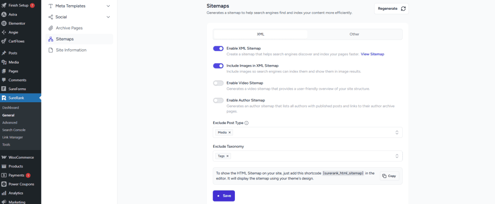
Task: Switch to the Other tab
Action: (x=354, y=34)
